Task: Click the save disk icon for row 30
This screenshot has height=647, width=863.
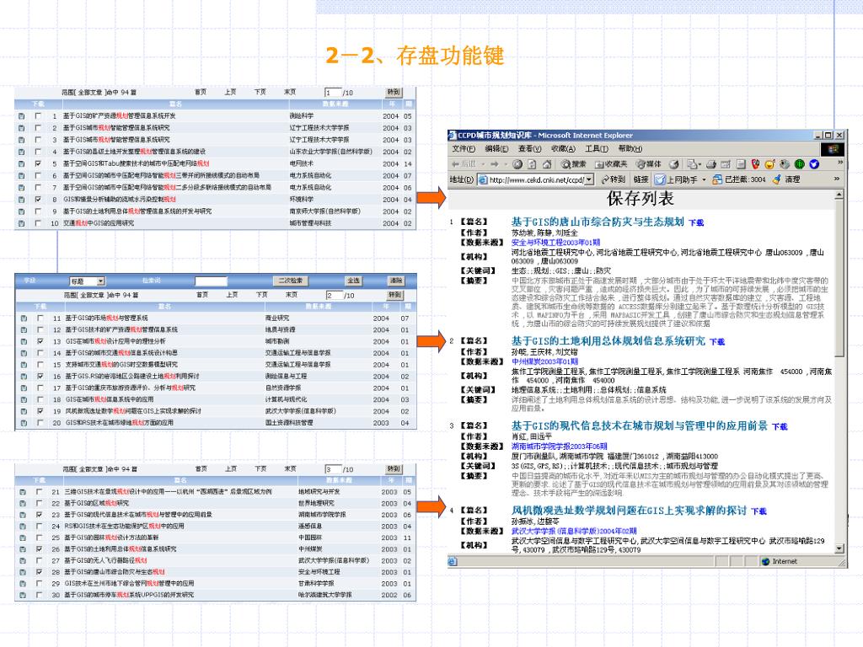Action: tap(23, 595)
